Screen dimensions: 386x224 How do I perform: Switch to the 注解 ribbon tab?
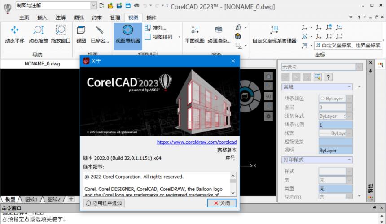[60, 17]
